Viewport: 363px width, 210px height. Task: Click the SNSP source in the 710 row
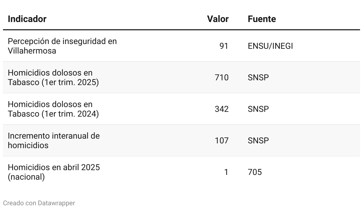click(258, 78)
